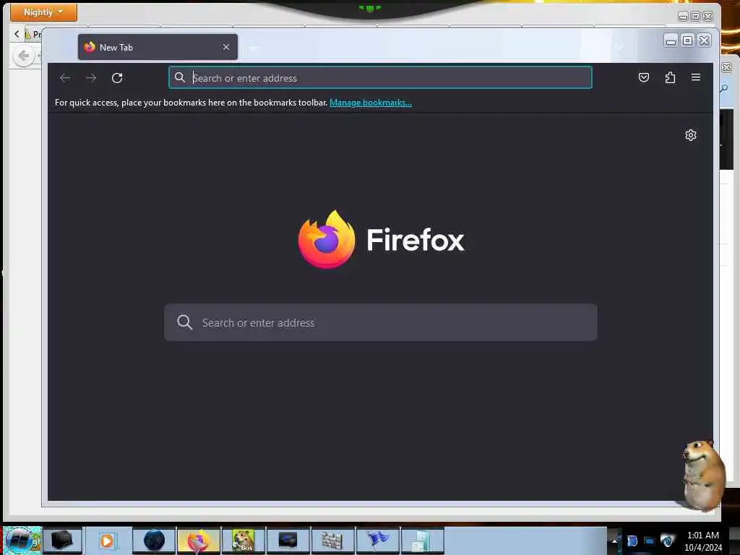This screenshot has height=555, width=740.
Task: Show hidden system tray icons arrow
Action: point(614,541)
